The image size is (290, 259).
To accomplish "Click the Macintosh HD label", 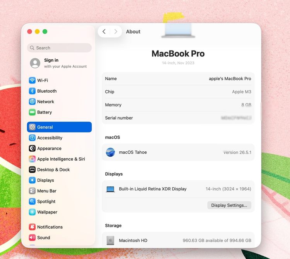I will [133, 240].
